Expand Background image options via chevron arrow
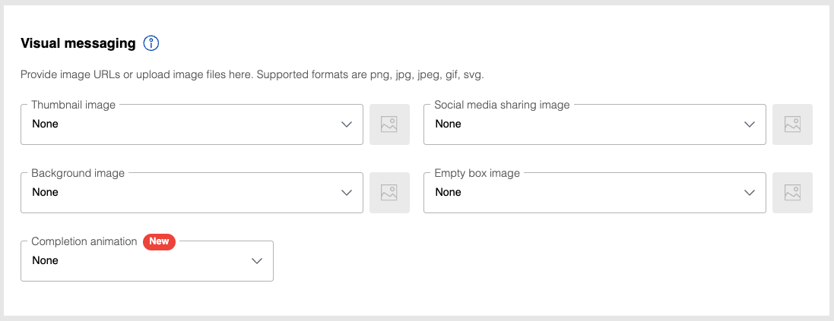834x321 pixels. pyautogui.click(x=347, y=193)
